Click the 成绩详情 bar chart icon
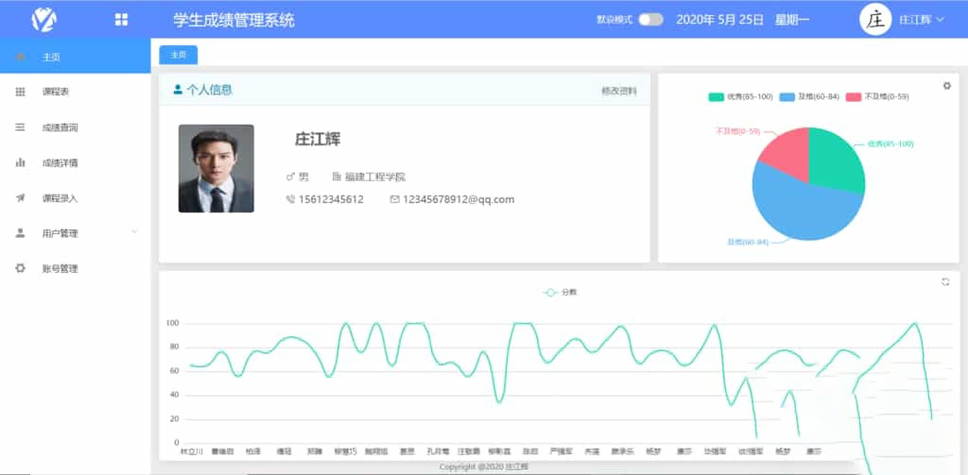This screenshot has width=968, height=475. tap(21, 162)
